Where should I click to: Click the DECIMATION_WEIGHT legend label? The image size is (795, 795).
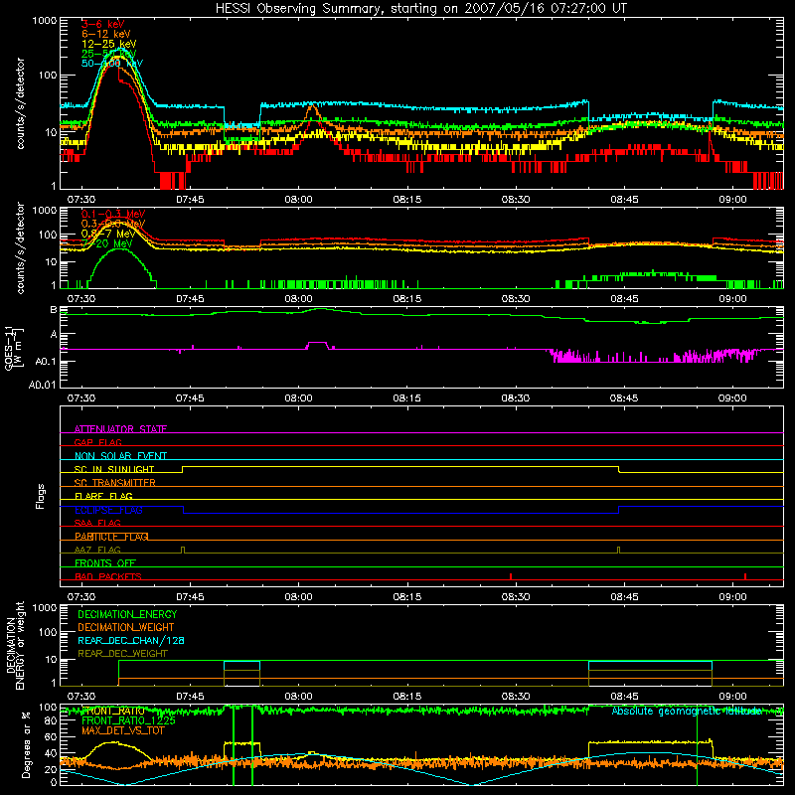point(126,627)
